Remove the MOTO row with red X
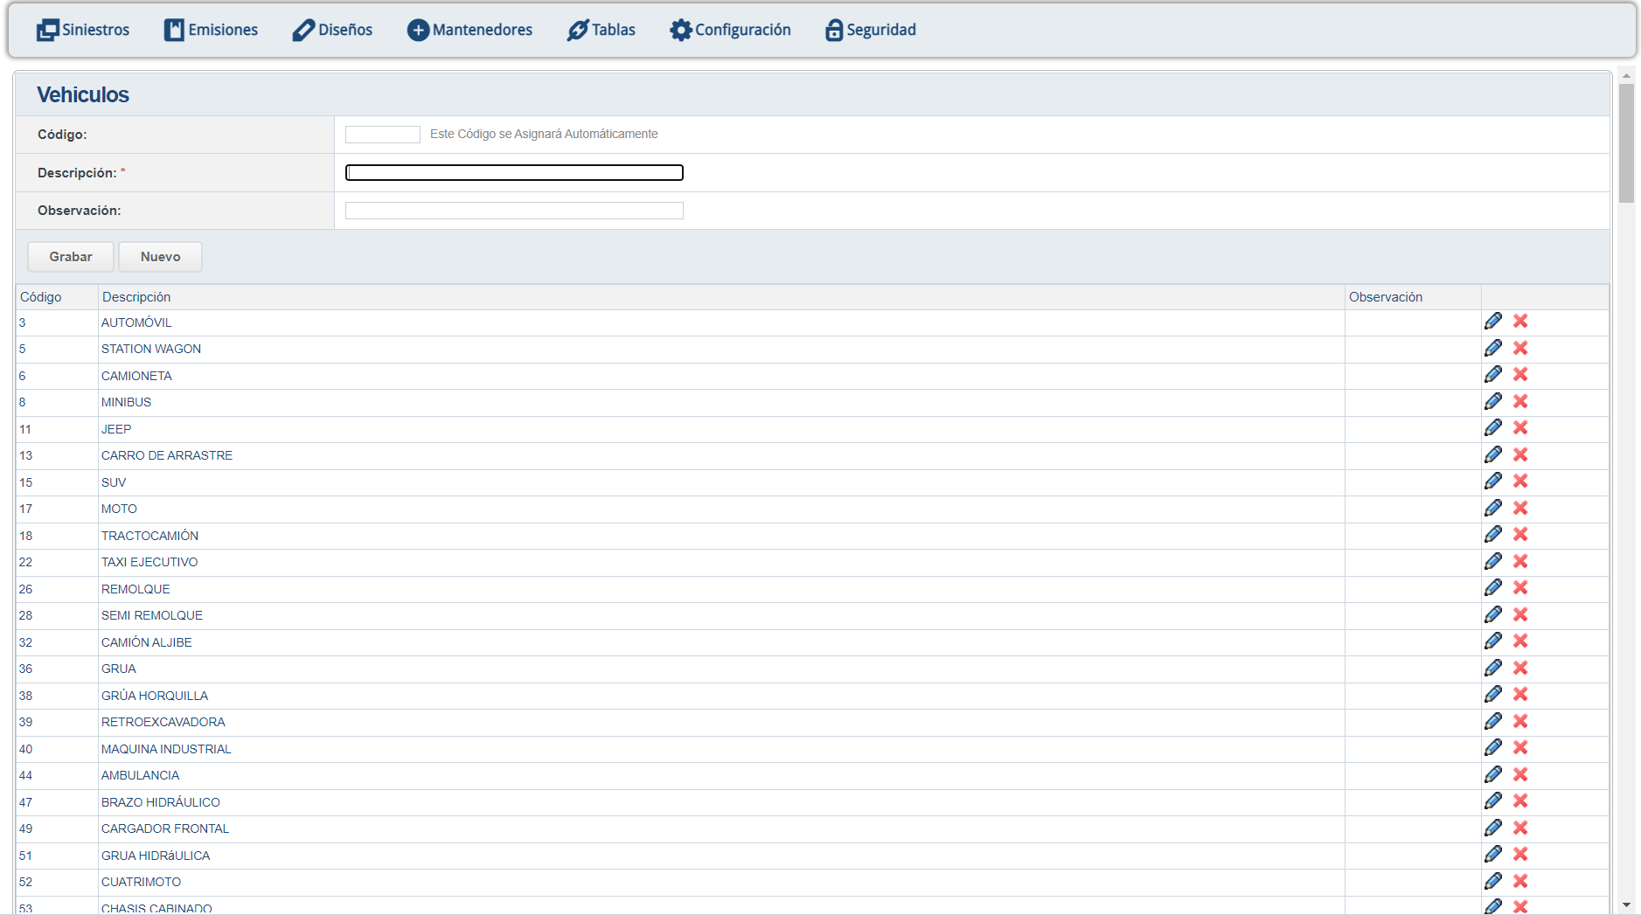Screen dimensions: 1641x915 pyautogui.click(x=1520, y=508)
